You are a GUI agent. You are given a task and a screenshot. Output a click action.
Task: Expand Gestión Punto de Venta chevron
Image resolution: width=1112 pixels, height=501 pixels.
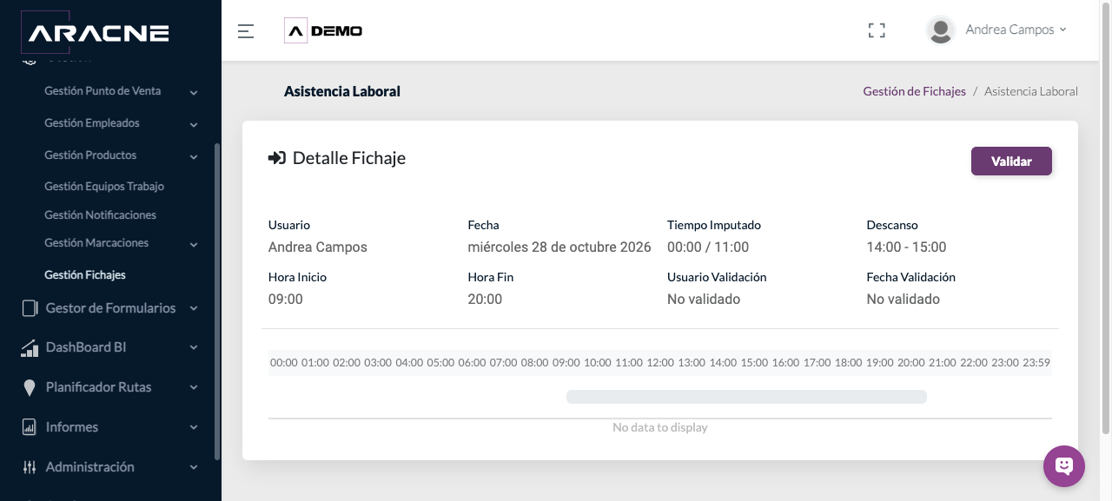[x=194, y=92]
